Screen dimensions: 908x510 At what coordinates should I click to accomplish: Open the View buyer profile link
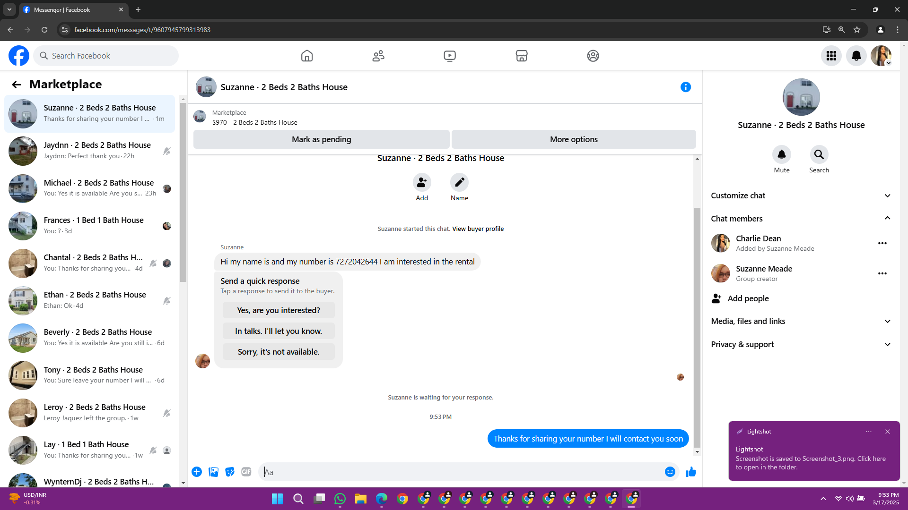click(x=478, y=229)
